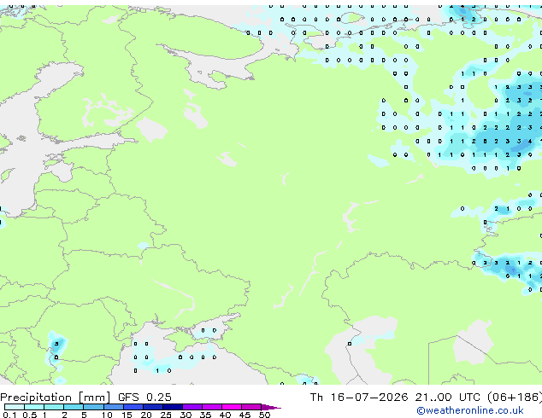This screenshot has height=418, width=542.
Task: Select the legend swatch between 1 and 2
Action: [x=54, y=407]
